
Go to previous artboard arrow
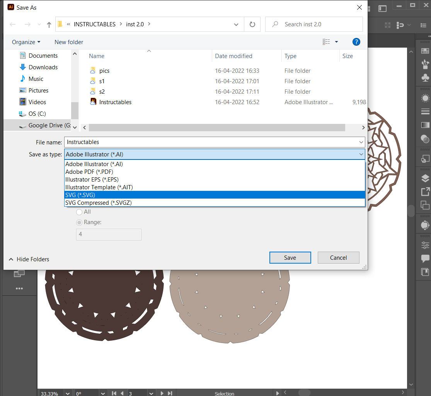click(122, 393)
